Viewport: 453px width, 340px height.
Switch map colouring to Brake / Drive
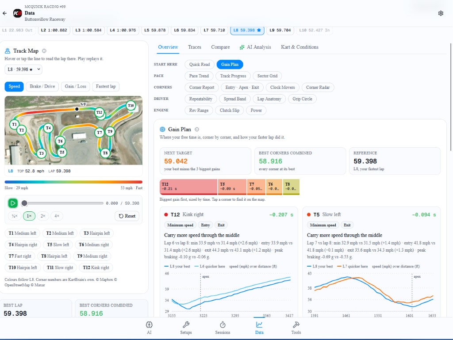pos(42,86)
